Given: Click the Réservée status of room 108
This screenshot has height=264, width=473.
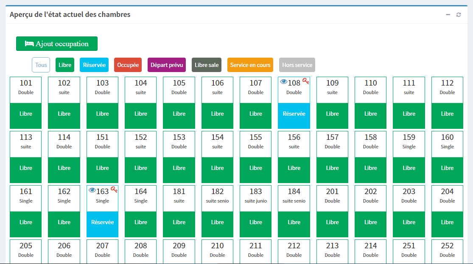Looking at the screenshot, I should click(x=294, y=114).
